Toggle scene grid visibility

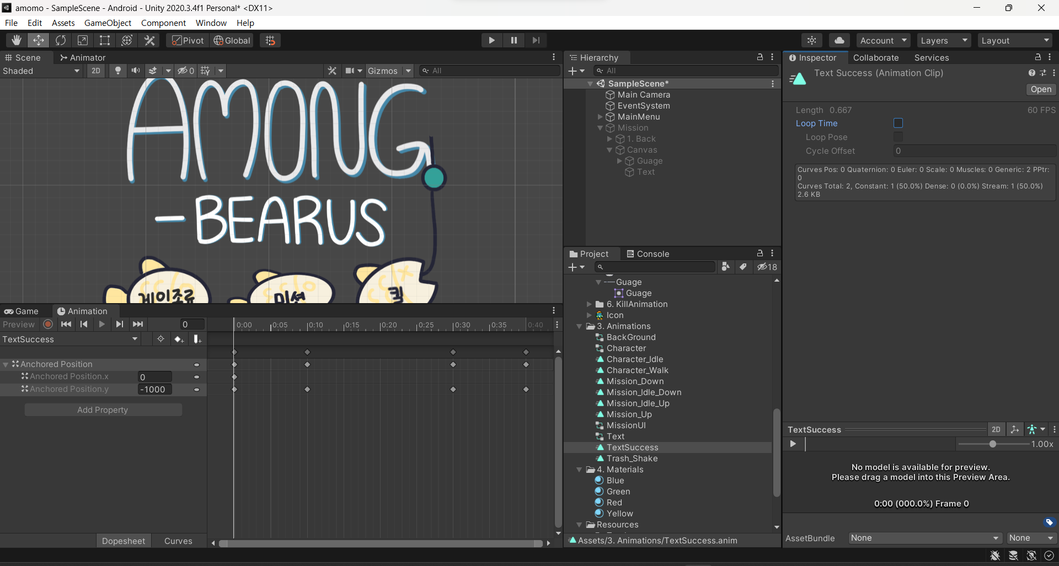coord(206,71)
